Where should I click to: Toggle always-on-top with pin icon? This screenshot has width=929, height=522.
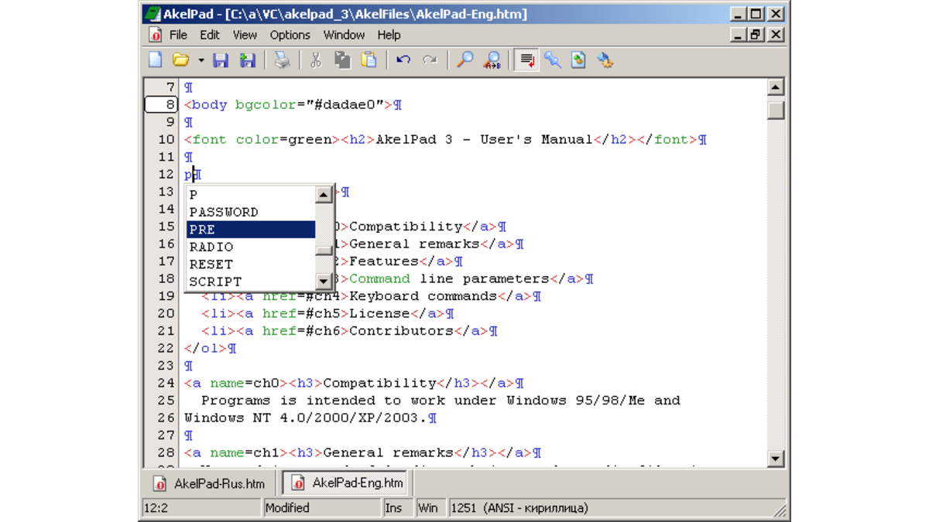tap(554, 60)
